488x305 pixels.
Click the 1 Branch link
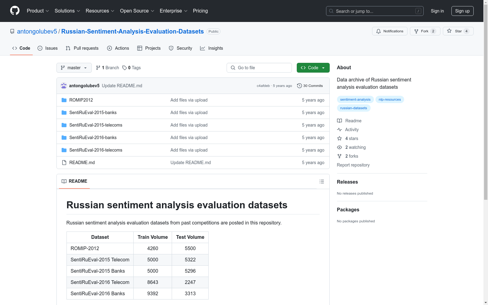[x=107, y=68]
